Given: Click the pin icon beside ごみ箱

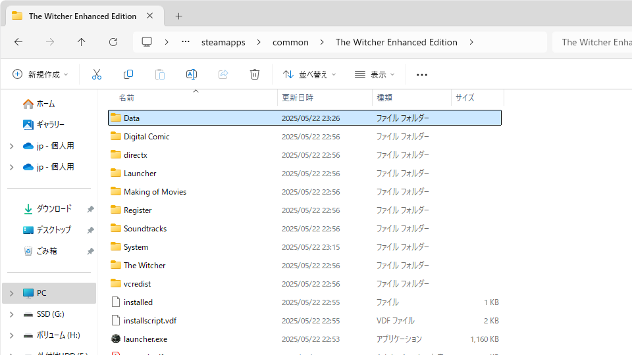Looking at the screenshot, I should [x=90, y=251].
